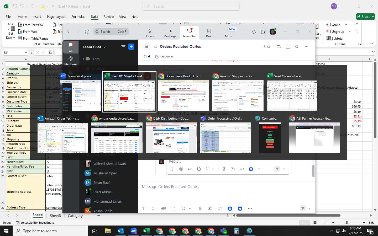378x236 pixels.
Task: Open emoji picker in bottom message toolbar
Action: pos(154,208)
